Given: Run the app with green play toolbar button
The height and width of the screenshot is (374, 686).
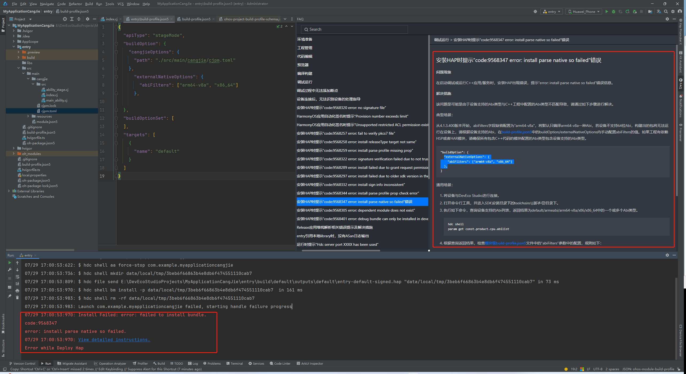Looking at the screenshot, I should pos(607,11).
